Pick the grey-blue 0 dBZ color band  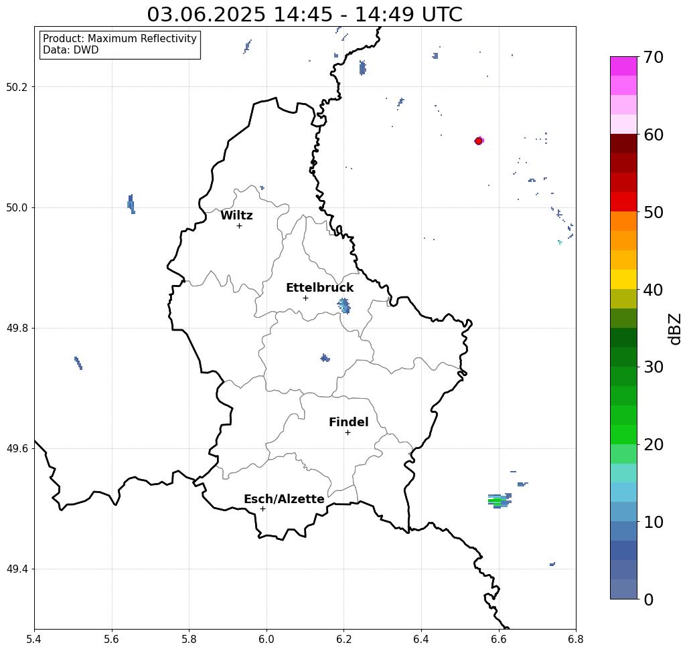tap(623, 589)
